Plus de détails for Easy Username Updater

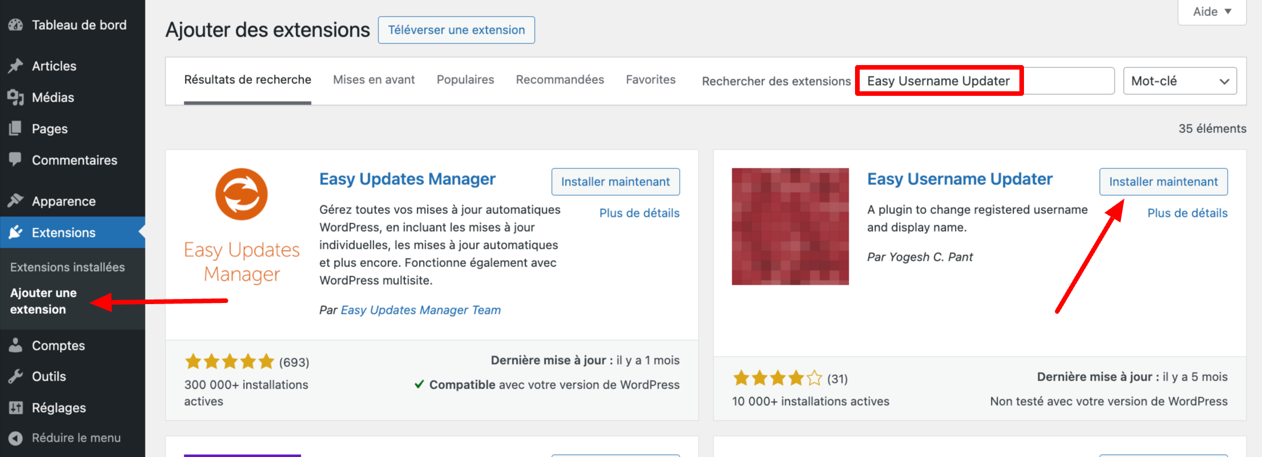pyautogui.click(x=1187, y=213)
